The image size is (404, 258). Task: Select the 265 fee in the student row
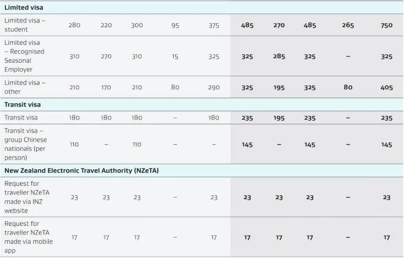348,25
